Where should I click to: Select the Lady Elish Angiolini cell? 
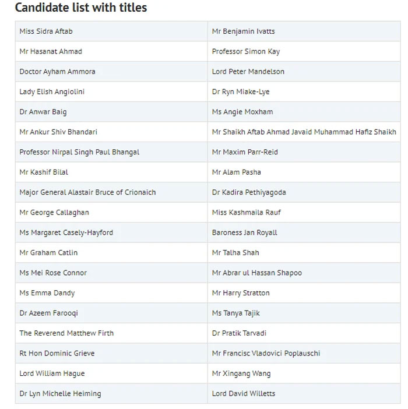coord(52,92)
